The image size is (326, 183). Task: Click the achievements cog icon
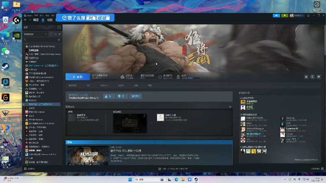[178, 77]
